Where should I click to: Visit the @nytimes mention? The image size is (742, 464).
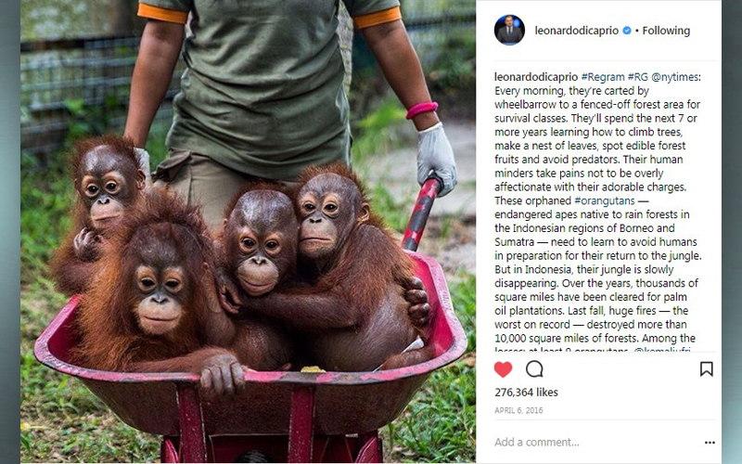(674, 77)
